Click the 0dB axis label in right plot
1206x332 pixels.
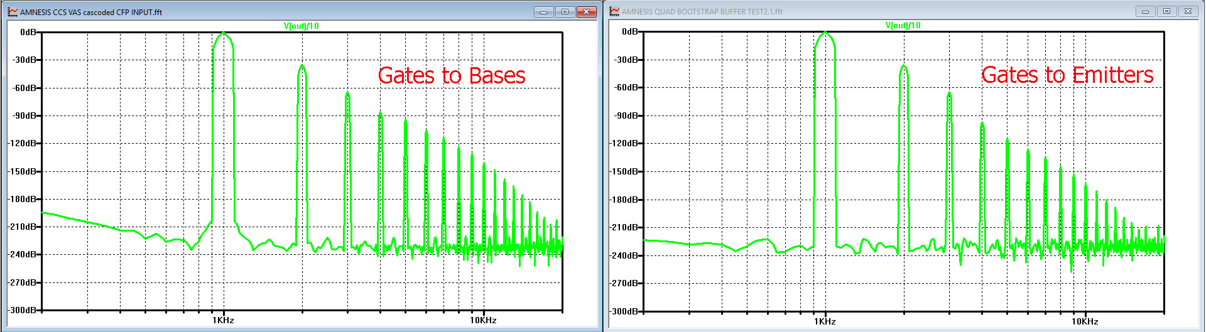point(630,31)
